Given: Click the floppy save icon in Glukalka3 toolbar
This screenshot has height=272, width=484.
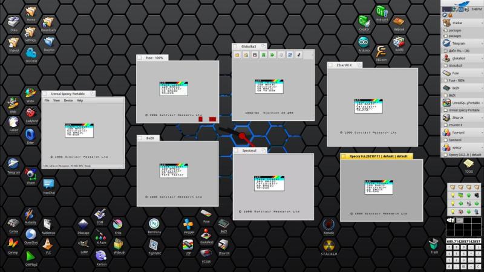Looking at the screenshot, I should pyautogui.click(x=255, y=55).
